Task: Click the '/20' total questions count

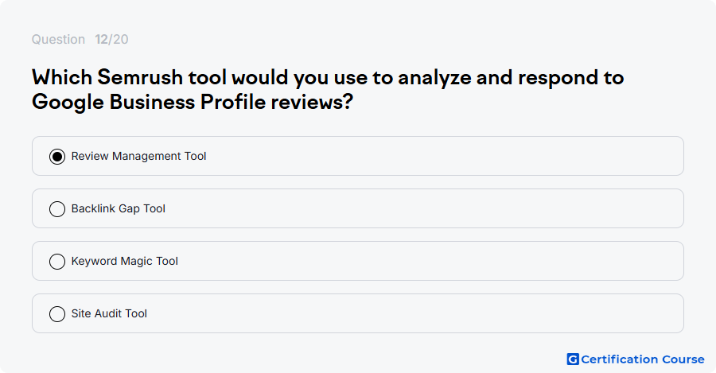Action: [119, 39]
